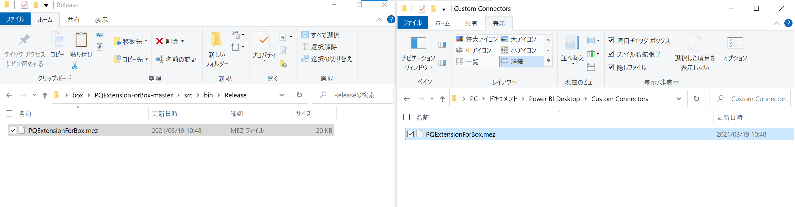Image resolution: width=795 pixels, height=207 pixels.
Task: Open Move to (移動先) dropdown
Action: [x=131, y=41]
